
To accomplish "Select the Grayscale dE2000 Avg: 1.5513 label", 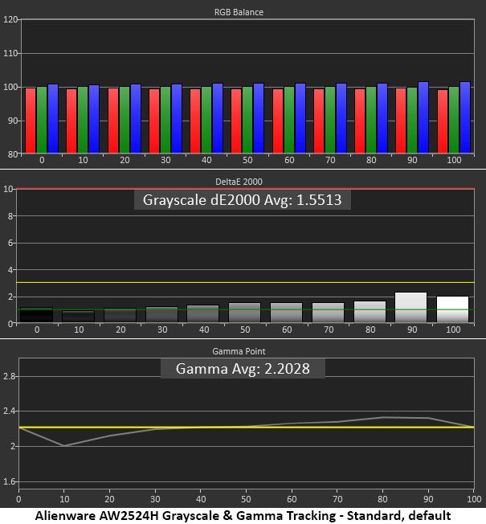I will [242, 200].
